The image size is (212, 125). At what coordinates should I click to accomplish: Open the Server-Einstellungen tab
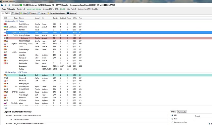[x=56, y=13]
